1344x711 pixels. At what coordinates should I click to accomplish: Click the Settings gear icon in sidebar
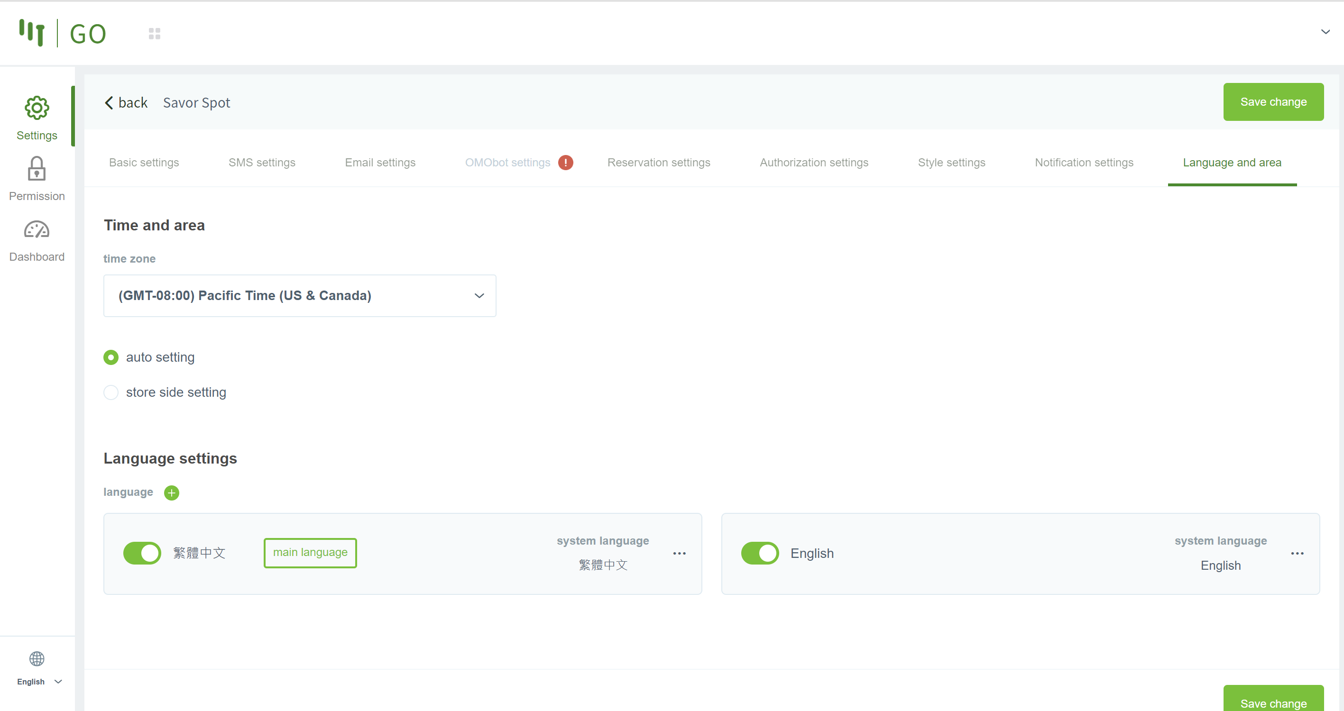[x=37, y=108]
